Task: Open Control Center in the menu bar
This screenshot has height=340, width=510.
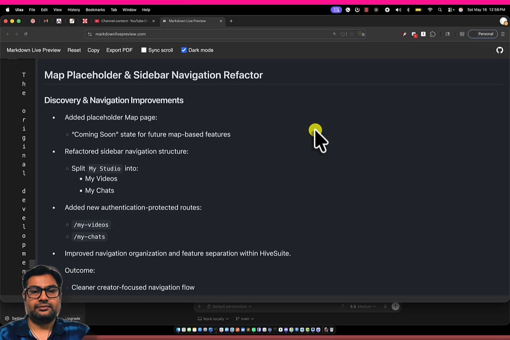Action: tap(451, 10)
